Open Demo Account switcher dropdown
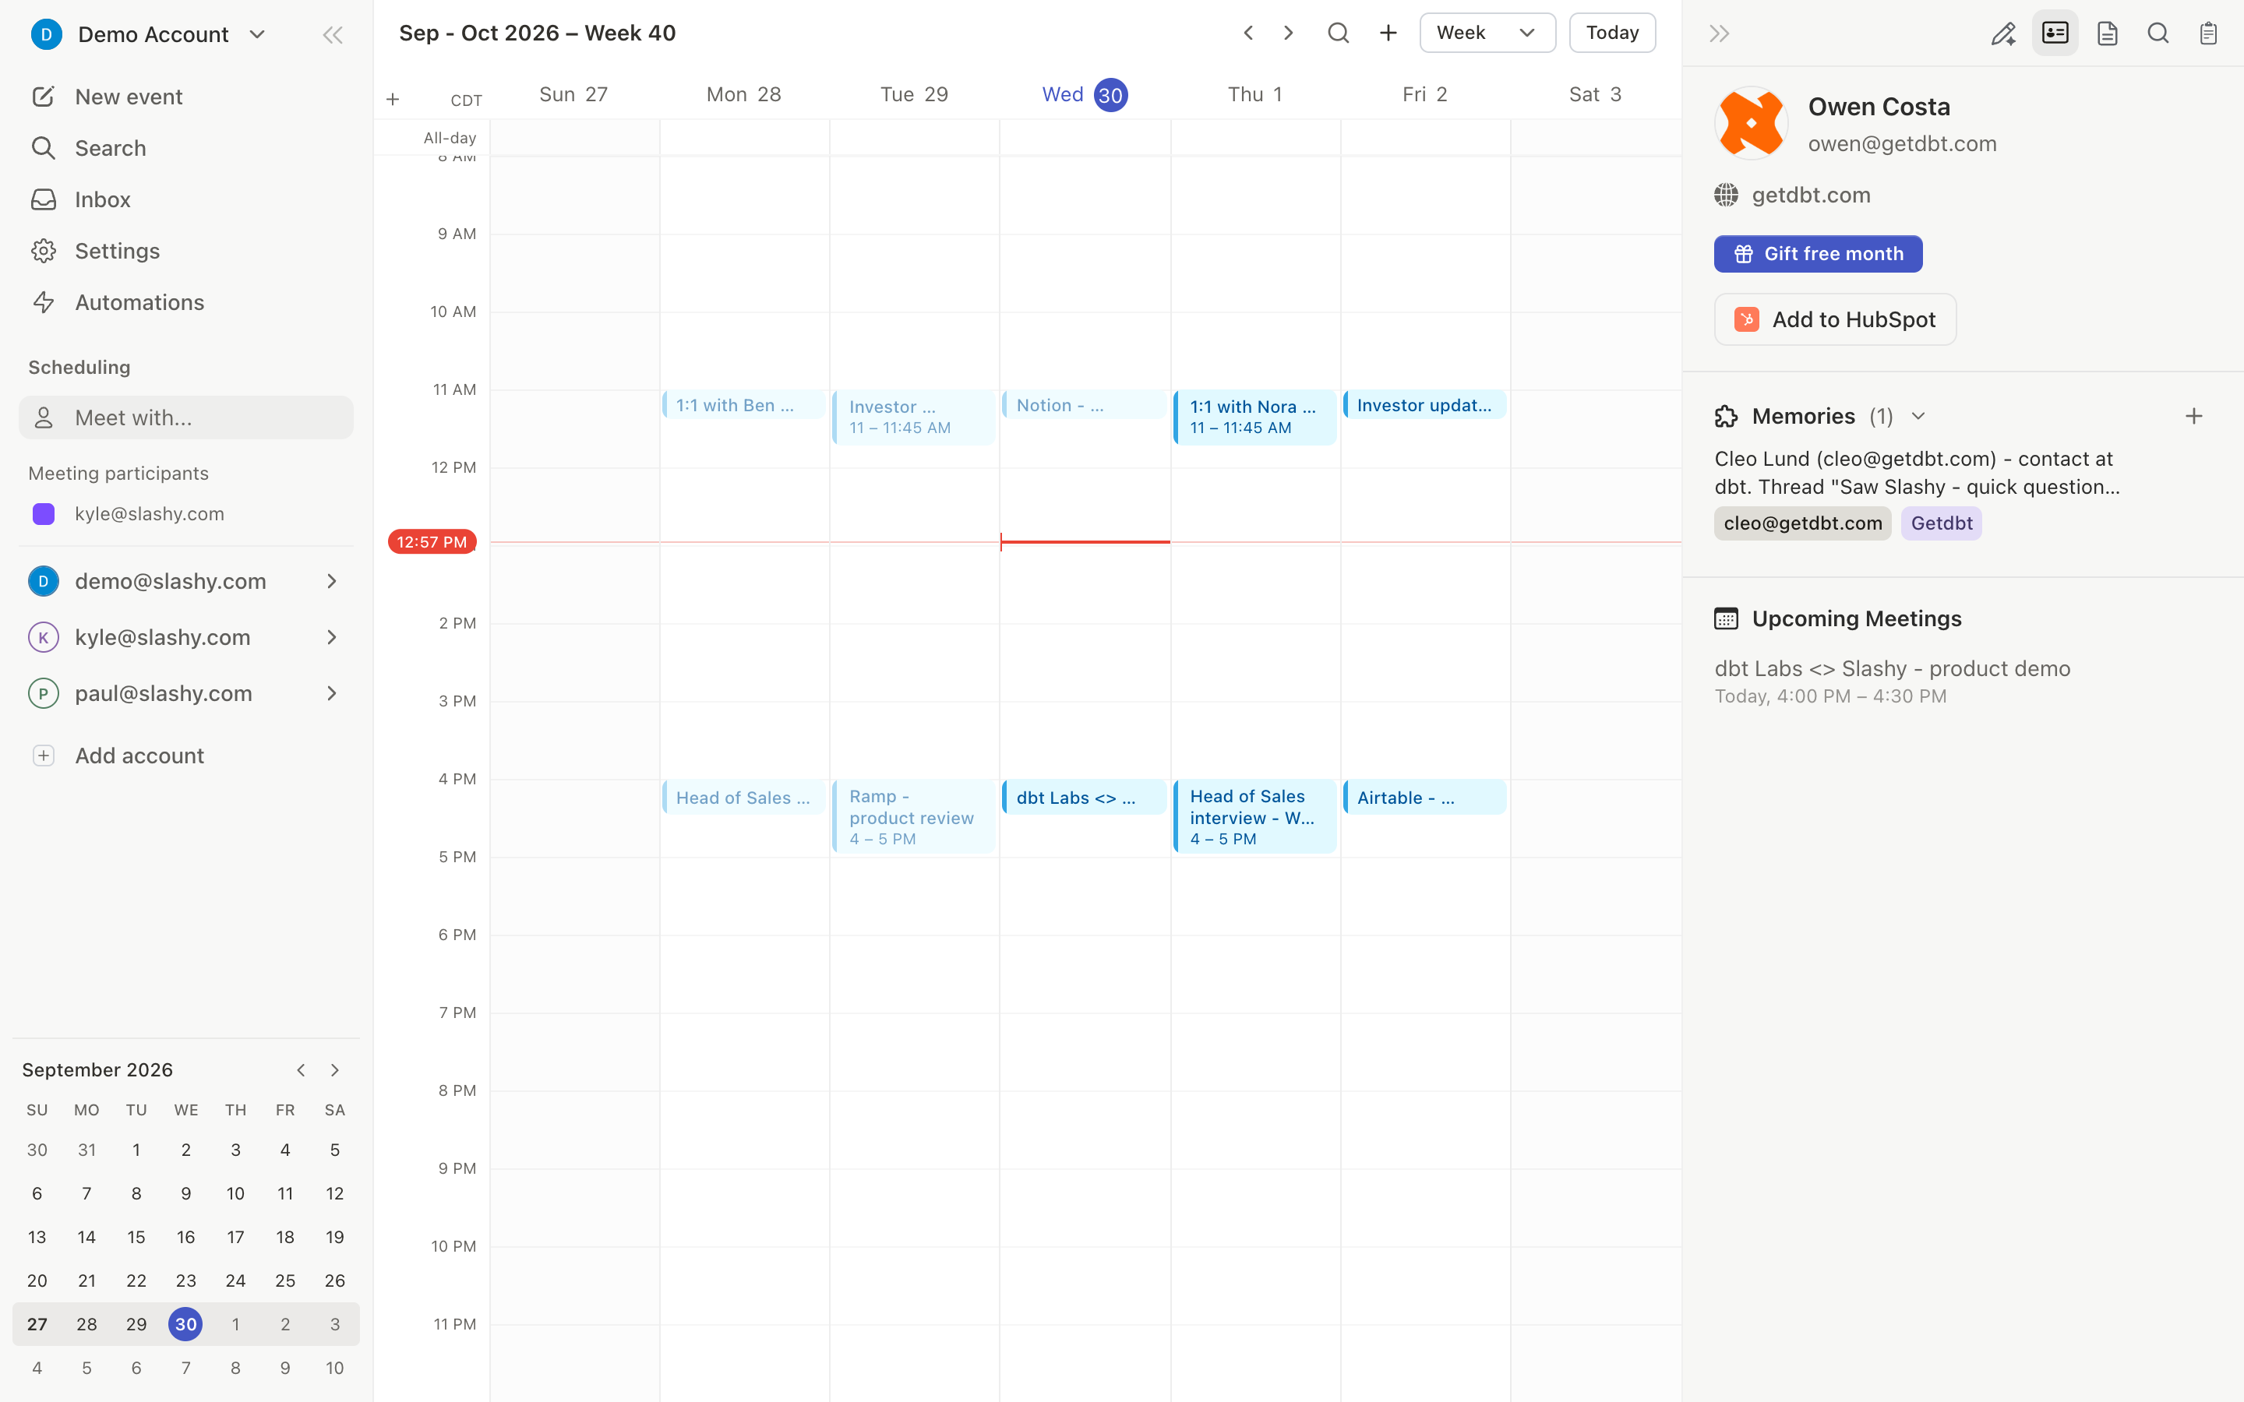 coord(148,34)
